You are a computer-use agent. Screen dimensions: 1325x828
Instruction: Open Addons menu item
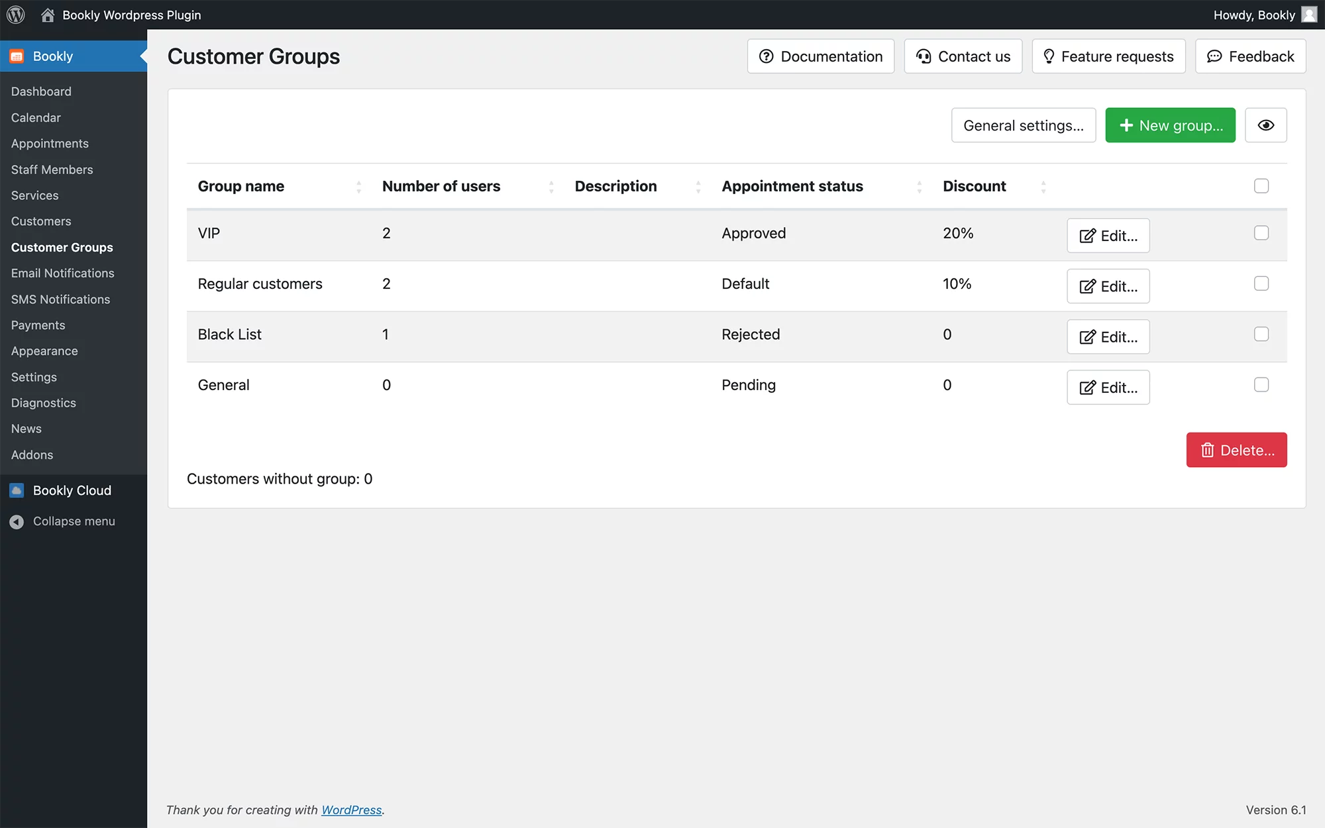(x=32, y=455)
